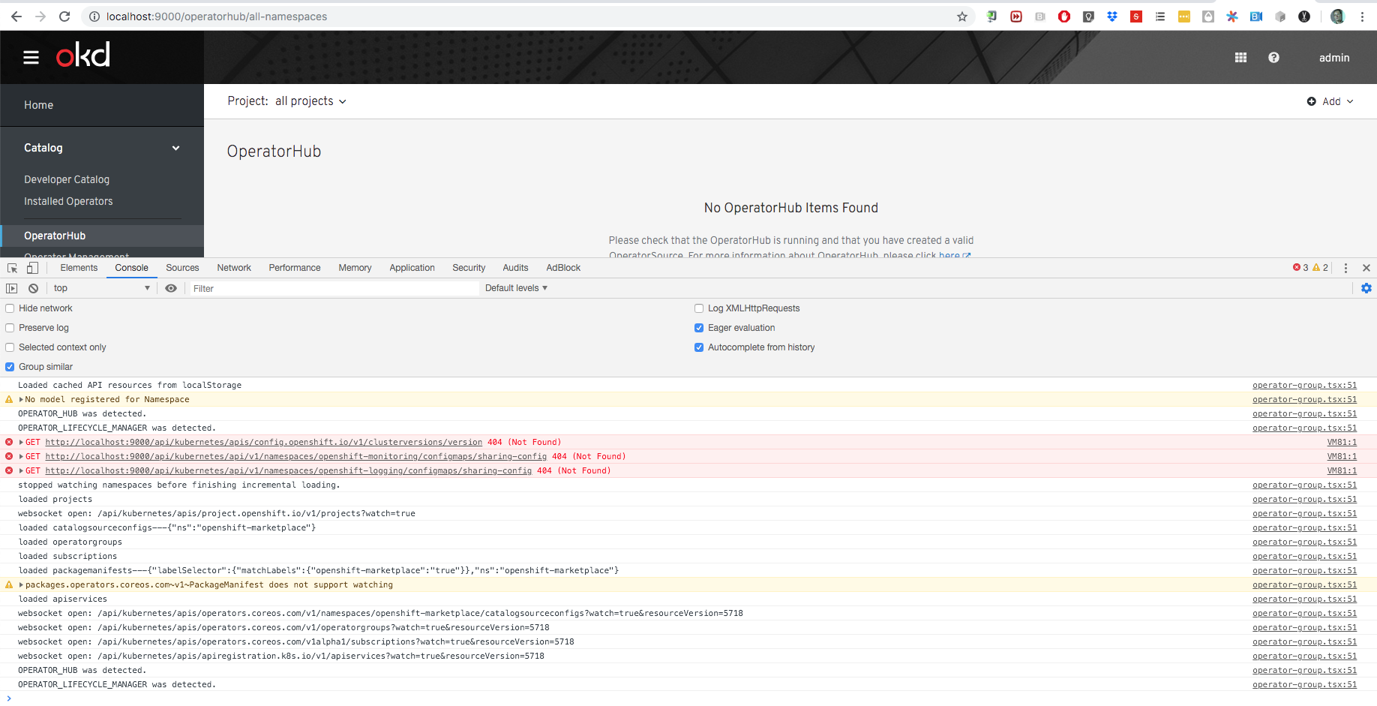Open the OKD application launcher grid icon

(1240, 57)
